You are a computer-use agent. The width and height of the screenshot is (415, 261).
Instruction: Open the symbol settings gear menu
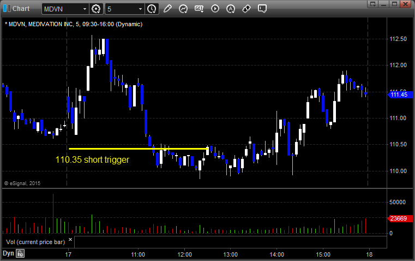point(96,9)
